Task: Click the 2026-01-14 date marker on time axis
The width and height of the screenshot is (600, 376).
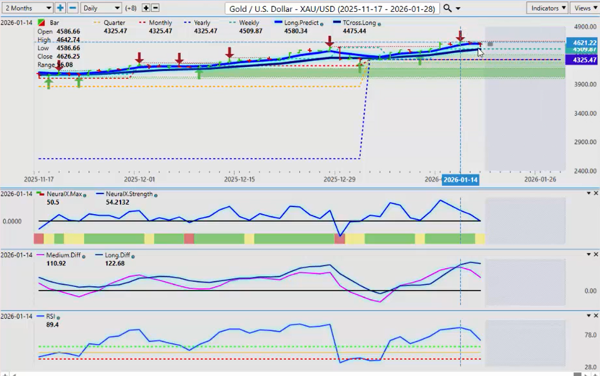Action: pyautogui.click(x=461, y=180)
